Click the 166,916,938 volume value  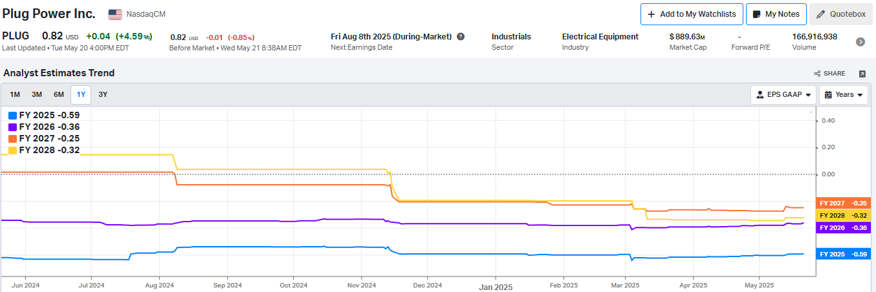(x=815, y=37)
